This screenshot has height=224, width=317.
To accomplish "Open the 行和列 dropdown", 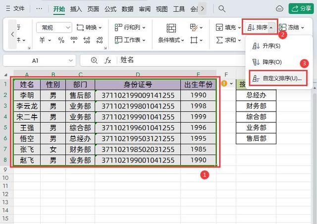I will pyautogui.click(x=130, y=27).
